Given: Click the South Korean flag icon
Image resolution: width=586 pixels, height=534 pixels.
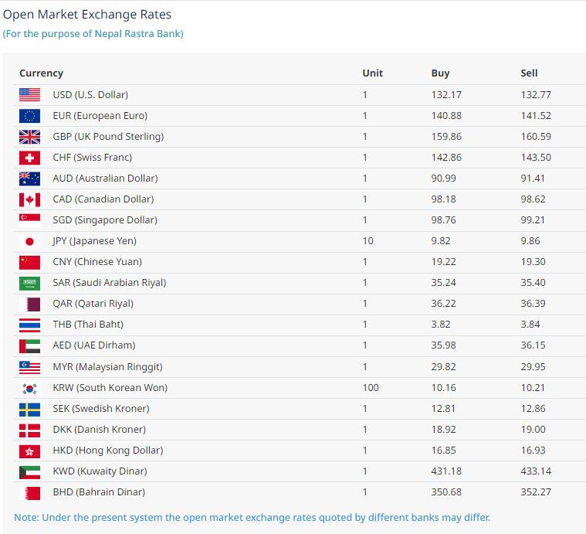Looking at the screenshot, I should click(29, 388).
